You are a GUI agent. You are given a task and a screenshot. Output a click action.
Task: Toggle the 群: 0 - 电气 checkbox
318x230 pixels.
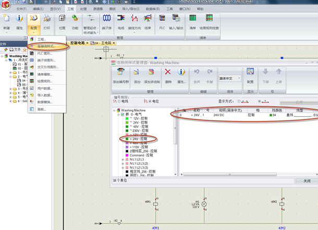point(123,114)
